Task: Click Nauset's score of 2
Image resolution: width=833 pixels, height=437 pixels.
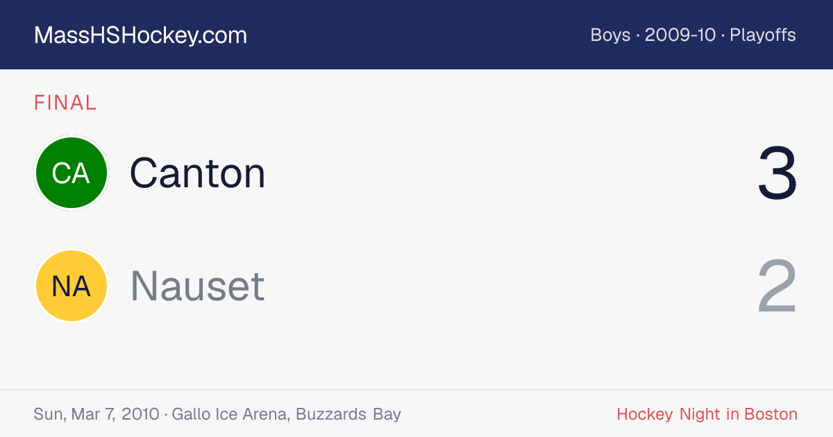Action: tap(777, 286)
